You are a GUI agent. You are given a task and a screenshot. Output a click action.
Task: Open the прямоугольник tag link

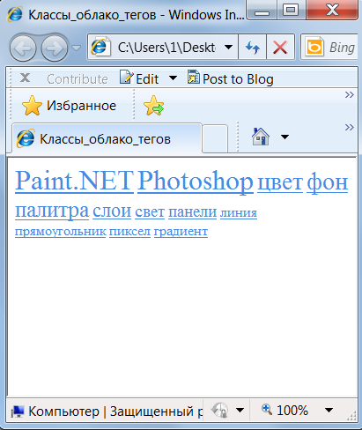[x=61, y=232]
